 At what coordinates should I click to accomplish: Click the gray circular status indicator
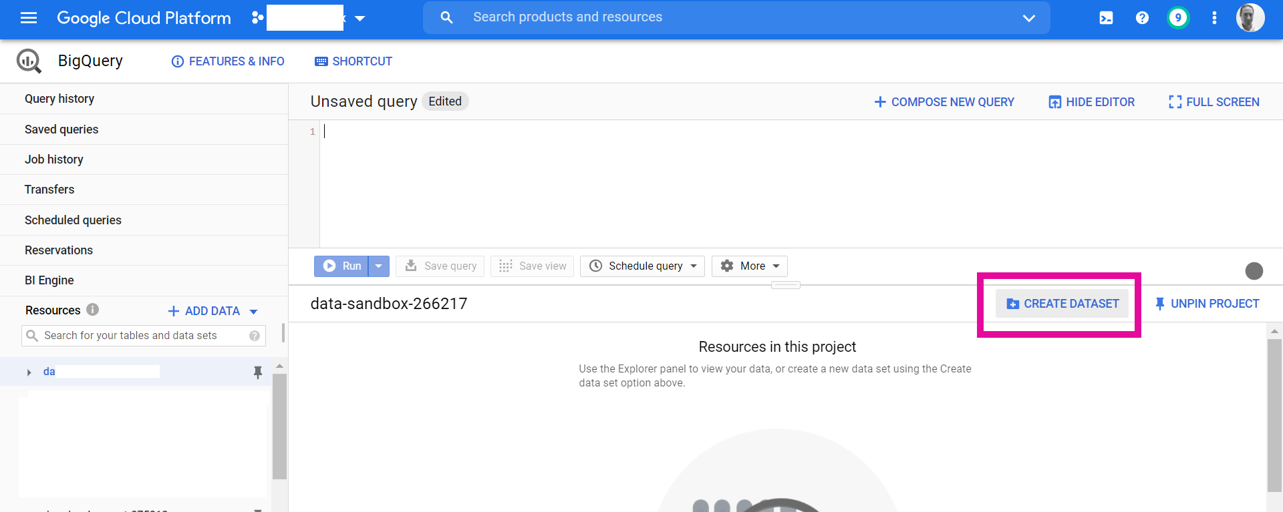point(1254,270)
